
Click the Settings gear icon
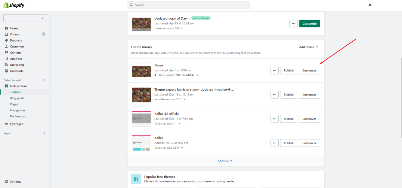point(7,182)
